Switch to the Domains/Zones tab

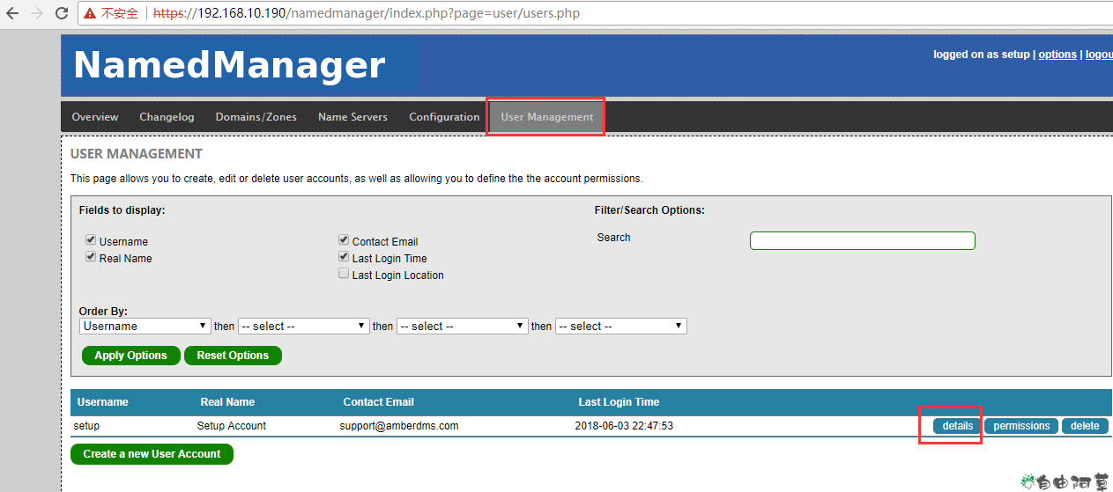(256, 117)
